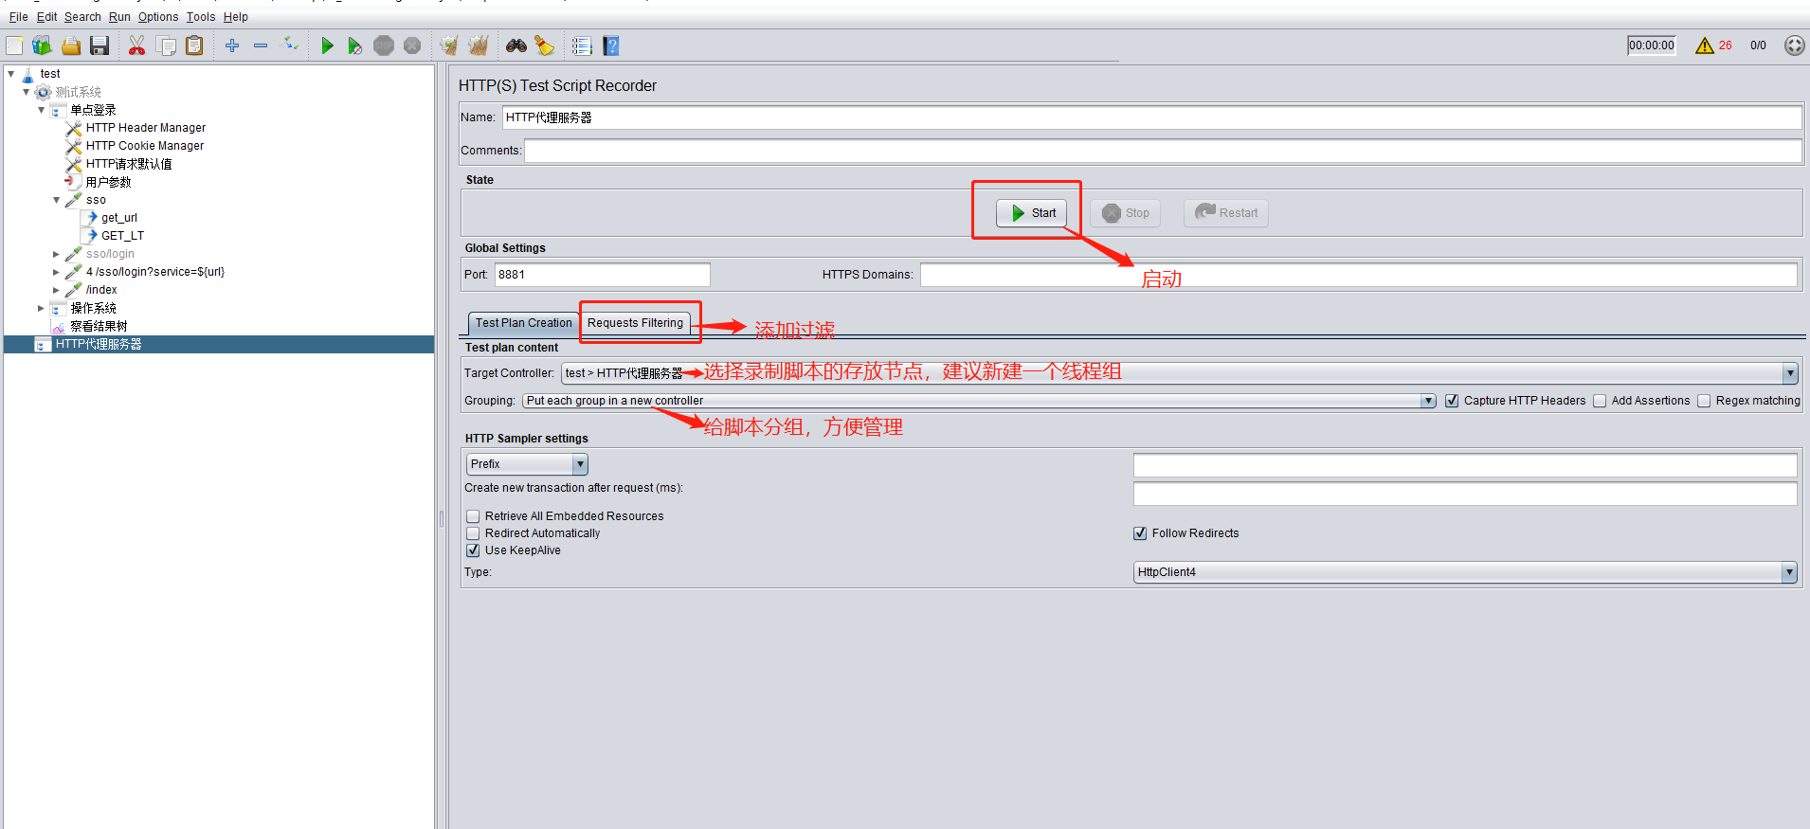Expand the 操作系统 tree node

click(x=41, y=308)
